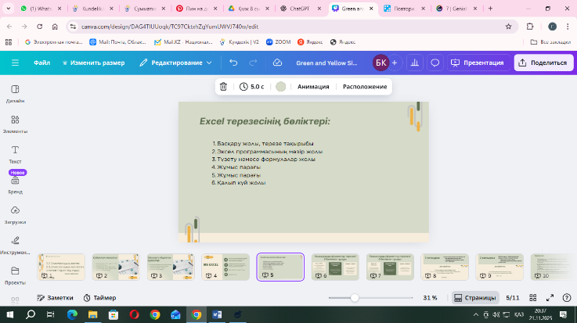Screen dimensions: 577x323
Task: Open a new browser tab
Action: [490, 9]
